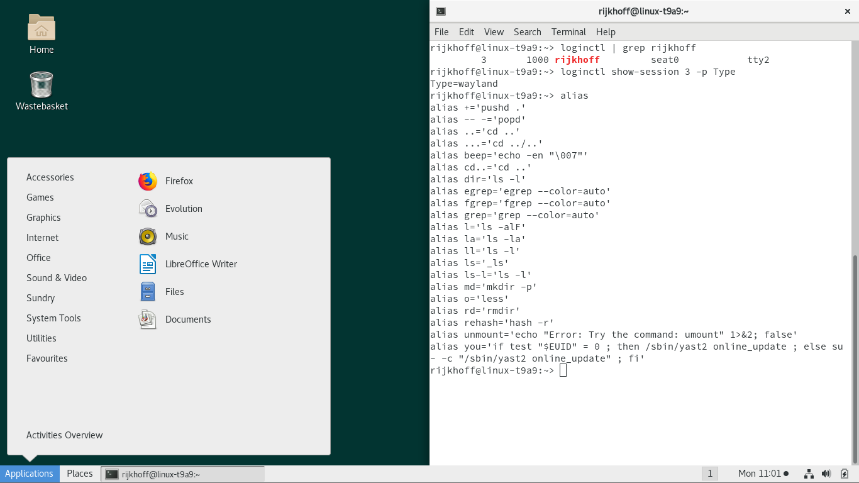The width and height of the screenshot is (859, 483).
Task: Open the Places menu in the panel
Action: tap(80, 474)
